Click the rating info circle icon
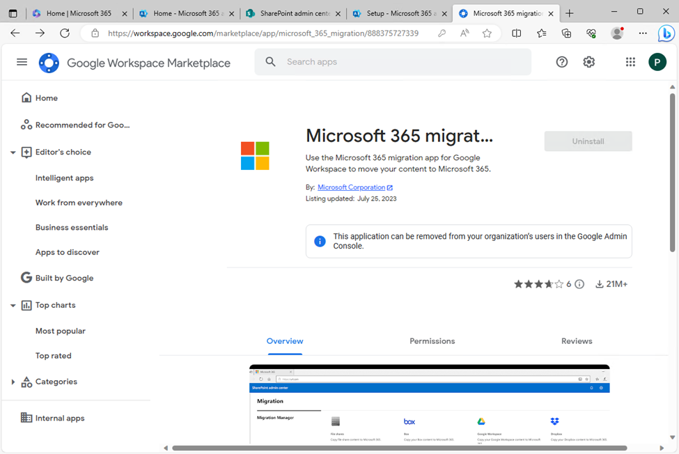This screenshot has height=454, width=679. (x=579, y=284)
